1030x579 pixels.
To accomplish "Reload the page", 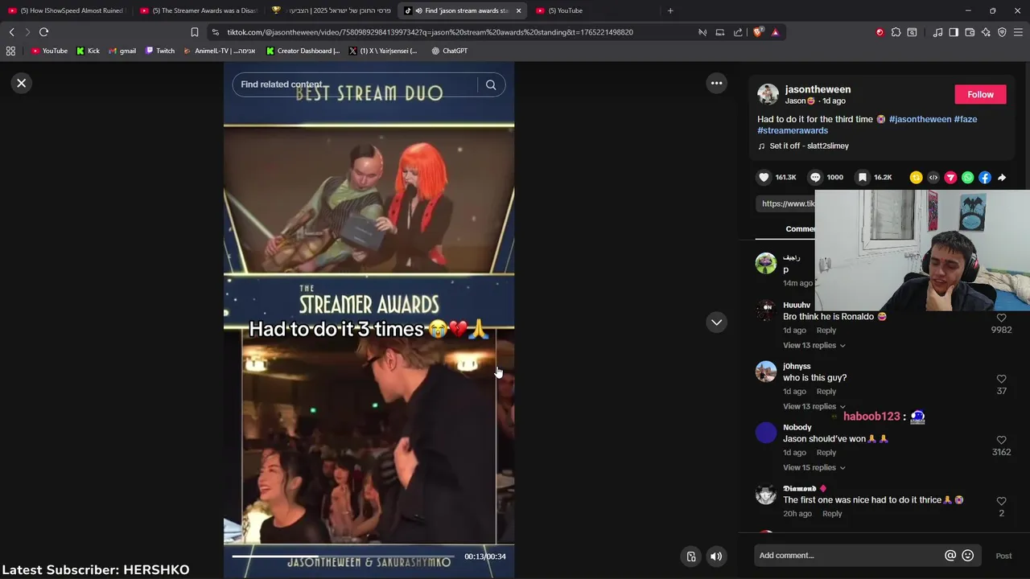I will tap(43, 32).
